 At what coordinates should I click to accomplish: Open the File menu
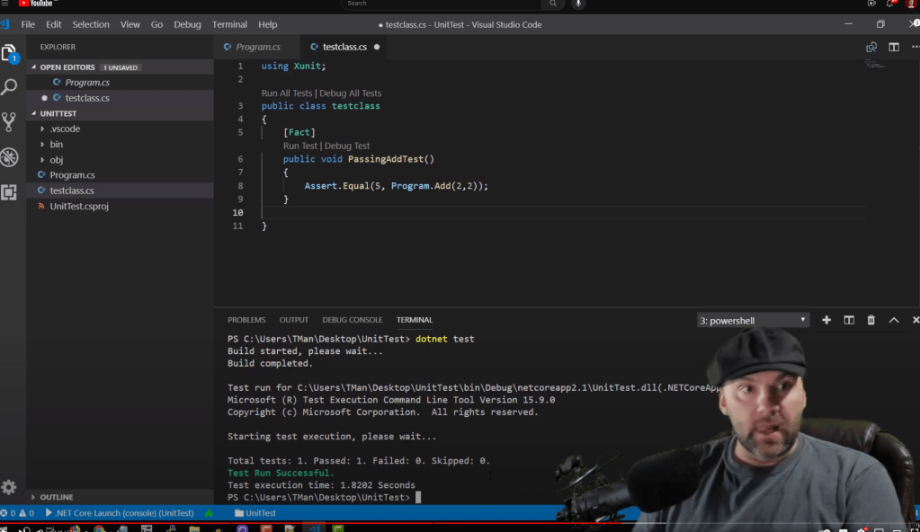click(28, 24)
